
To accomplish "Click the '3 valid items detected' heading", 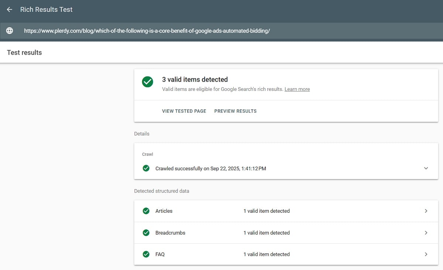I will coord(195,79).
